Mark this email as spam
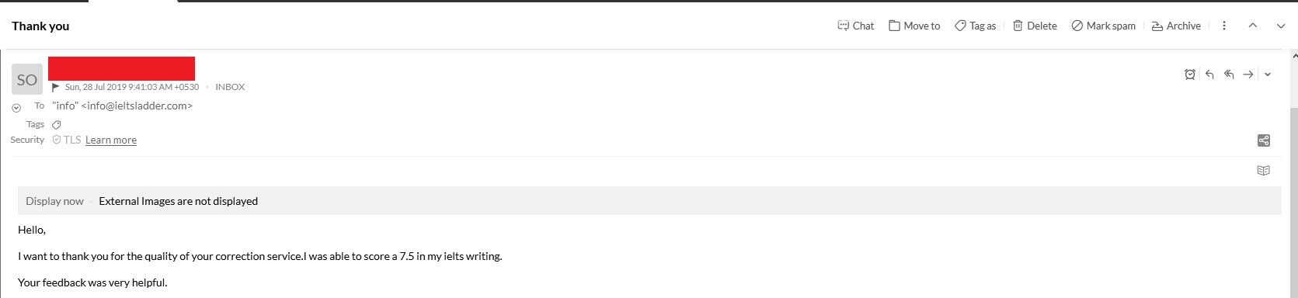The image size is (1298, 298). pyautogui.click(x=1103, y=26)
